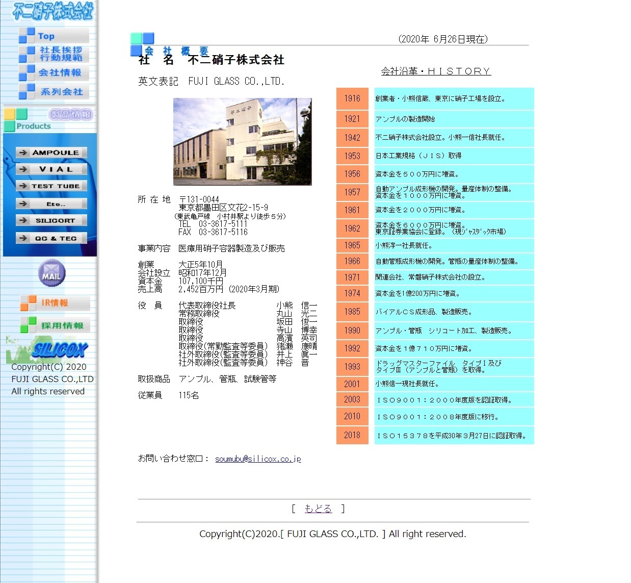Viewport: 631px width, 583px height.
Task: Click the 1961 year cell
Action: click(x=352, y=210)
